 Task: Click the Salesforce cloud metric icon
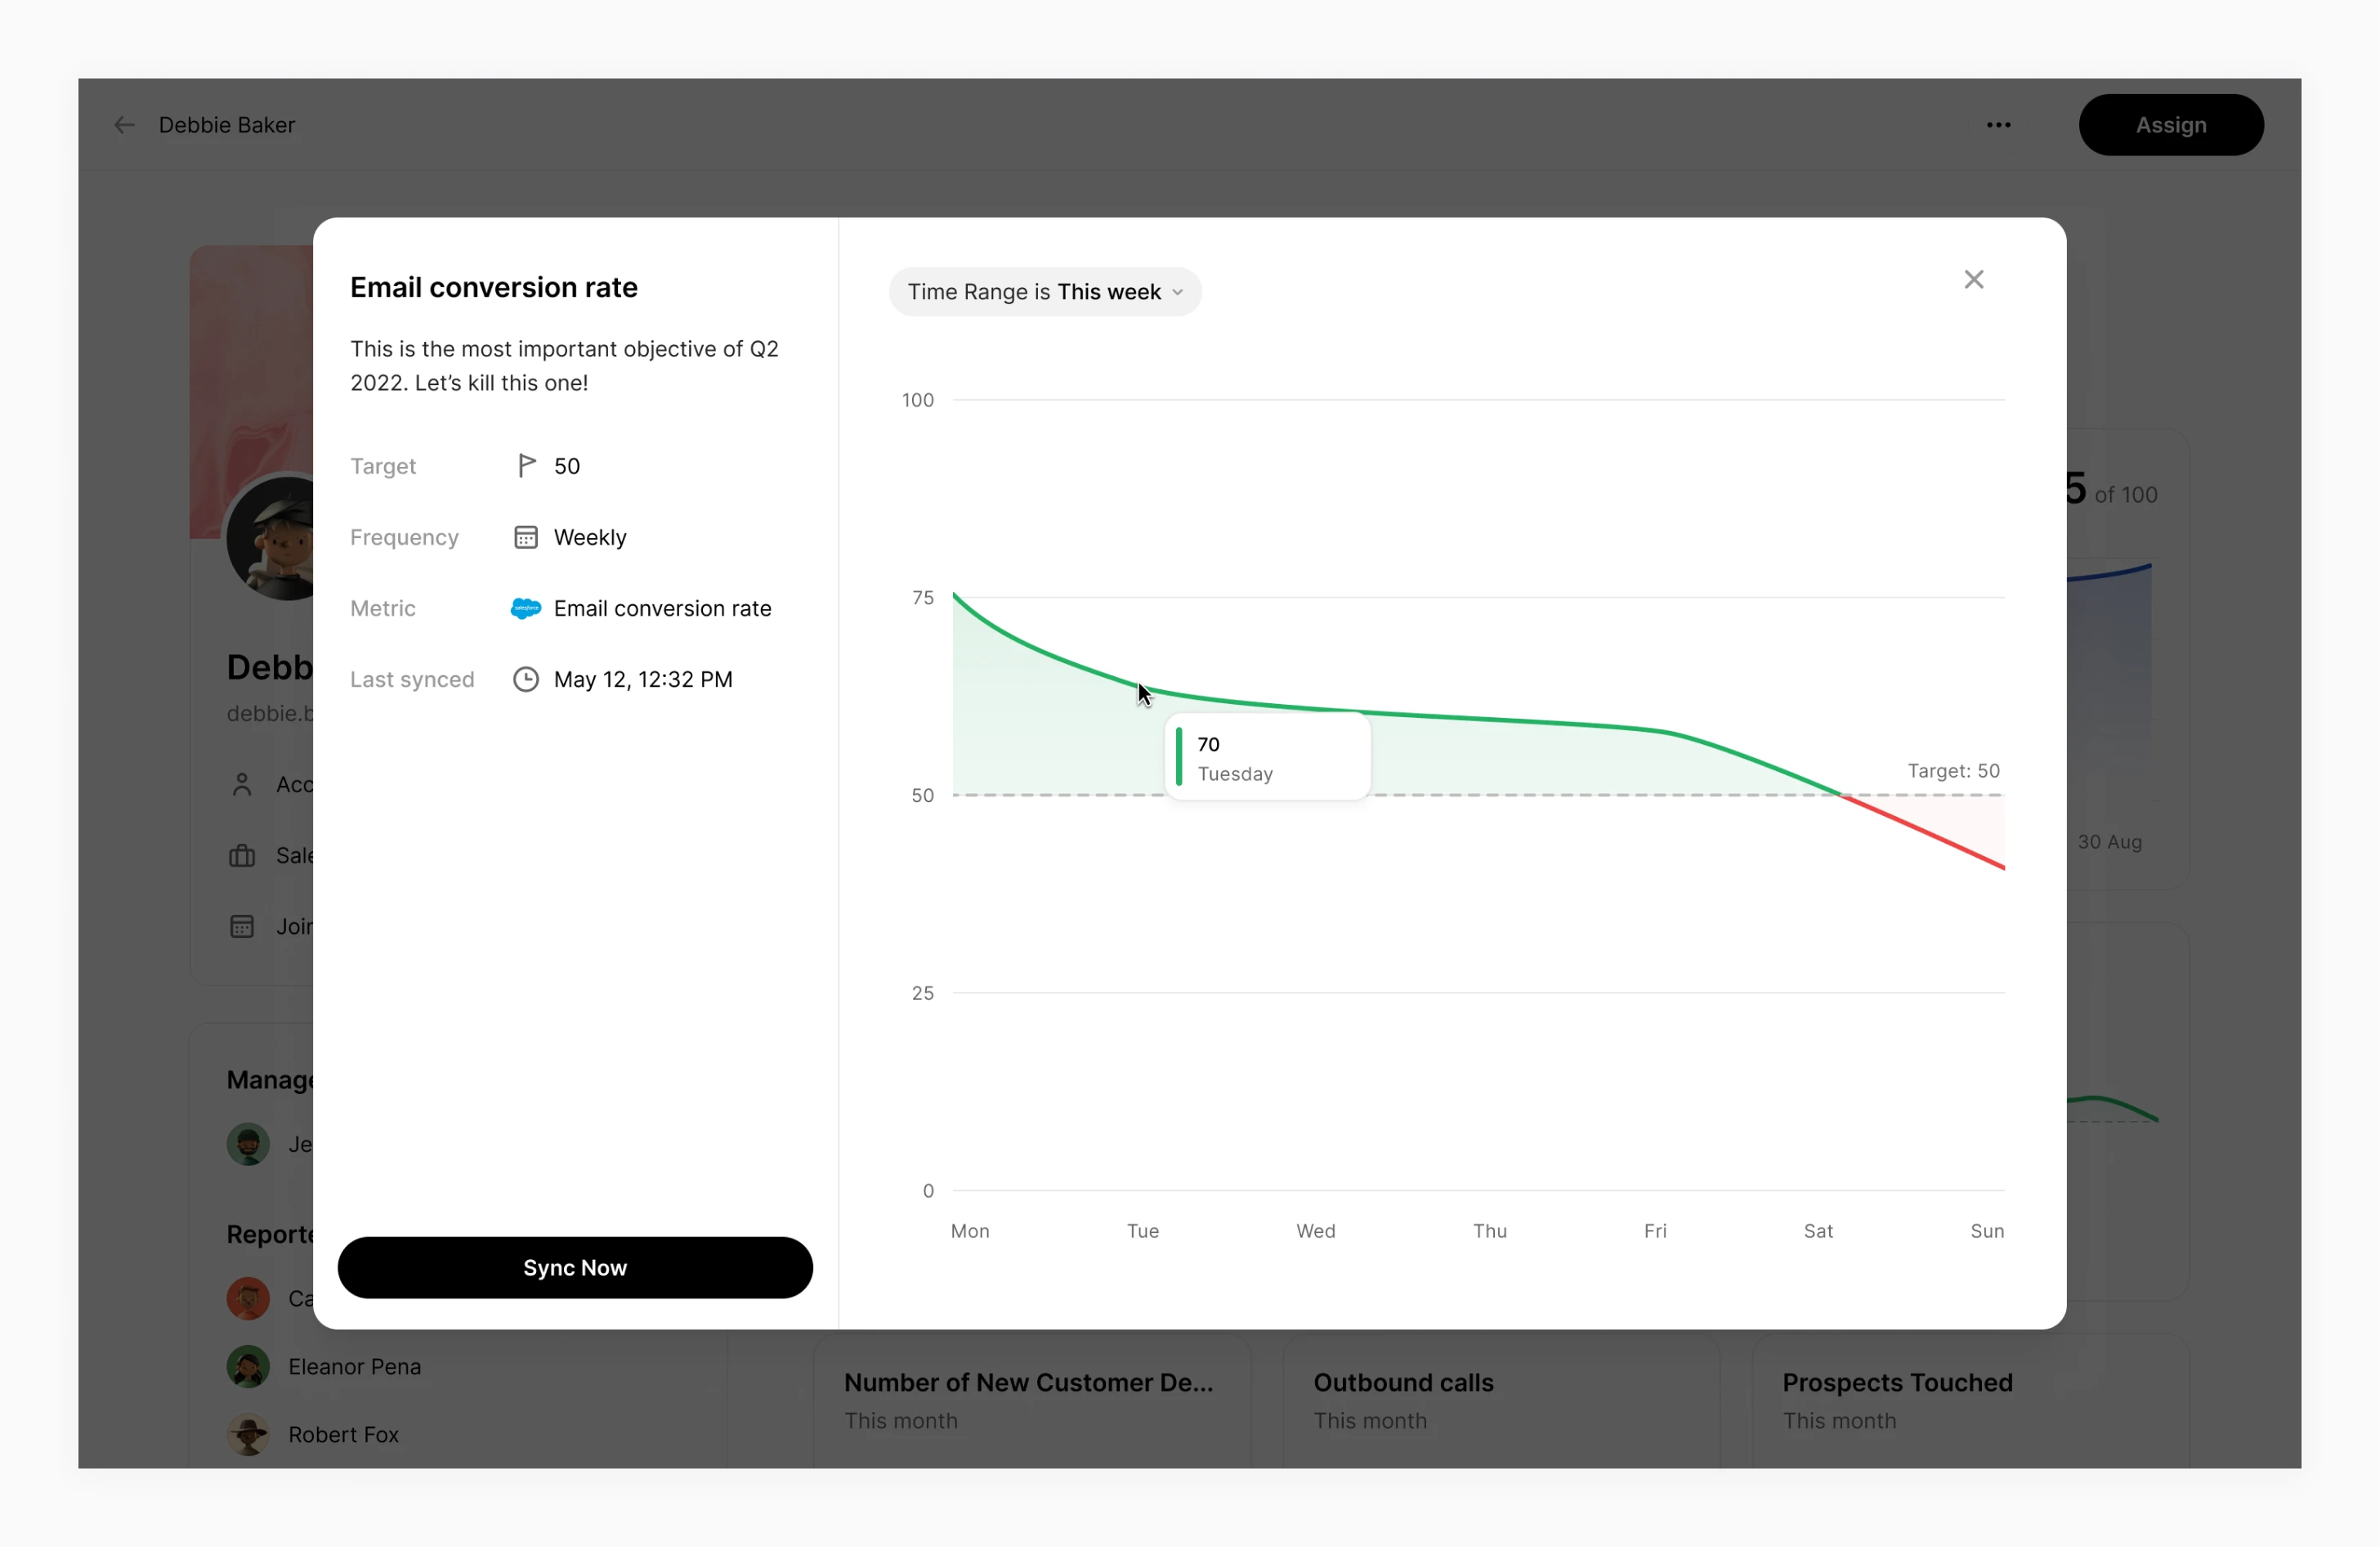526,608
